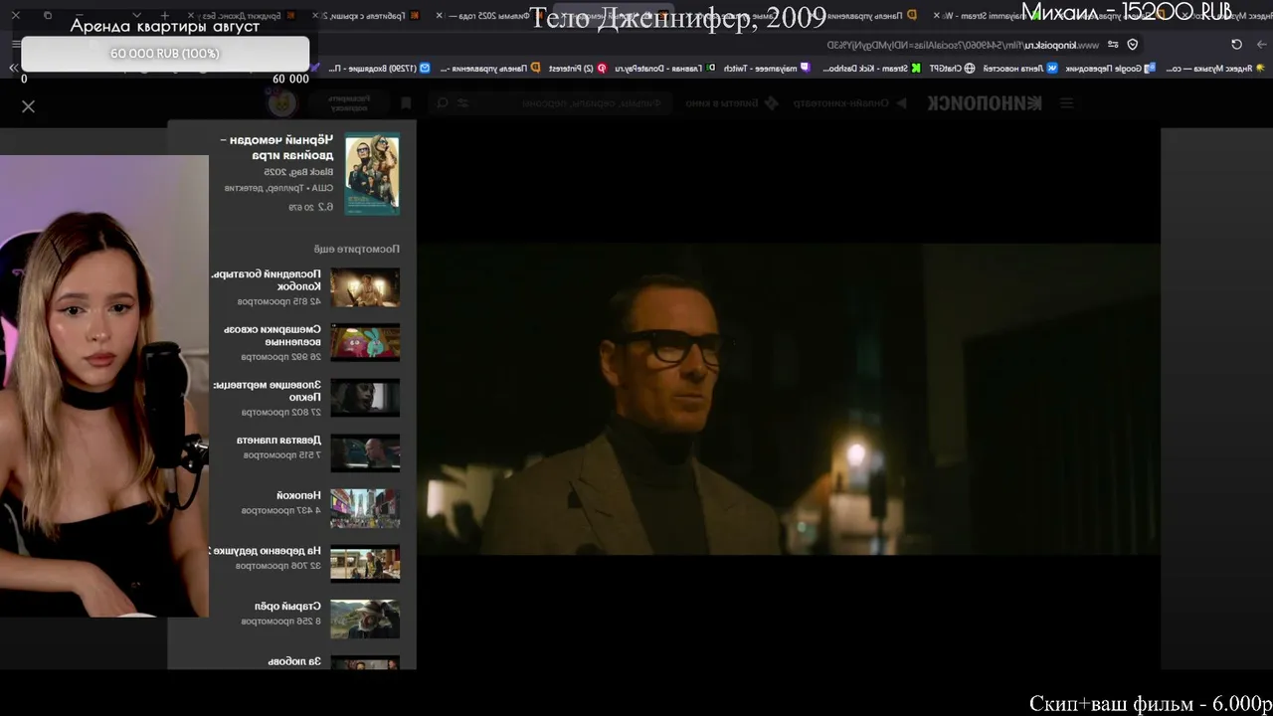Play Последний богатырь. Колобок trailer thumbnail
The height and width of the screenshot is (716, 1273).
pyautogui.click(x=365, y=287)
